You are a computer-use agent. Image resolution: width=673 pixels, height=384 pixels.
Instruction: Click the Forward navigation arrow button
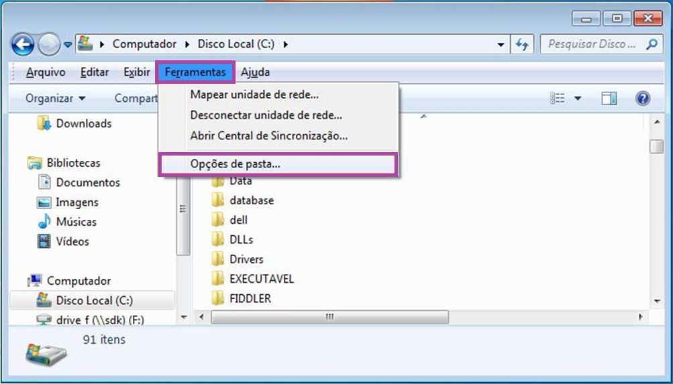(x=48, y=44)
